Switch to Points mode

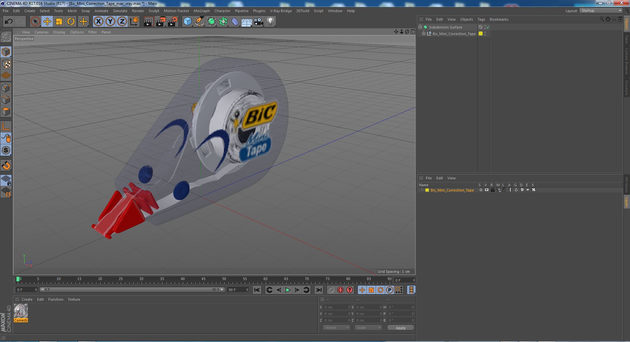tap(6, 88)
